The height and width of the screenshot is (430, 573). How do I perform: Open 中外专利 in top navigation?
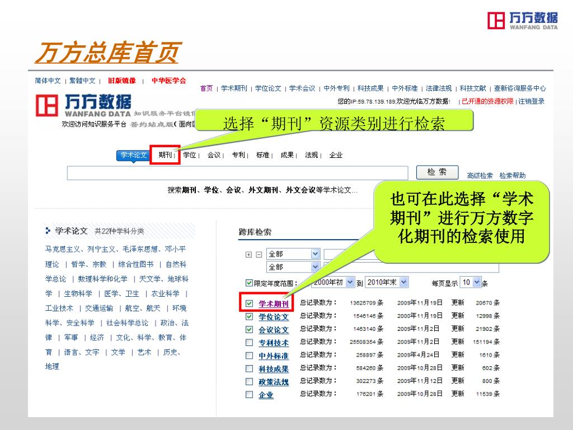(x=336, y=88)
